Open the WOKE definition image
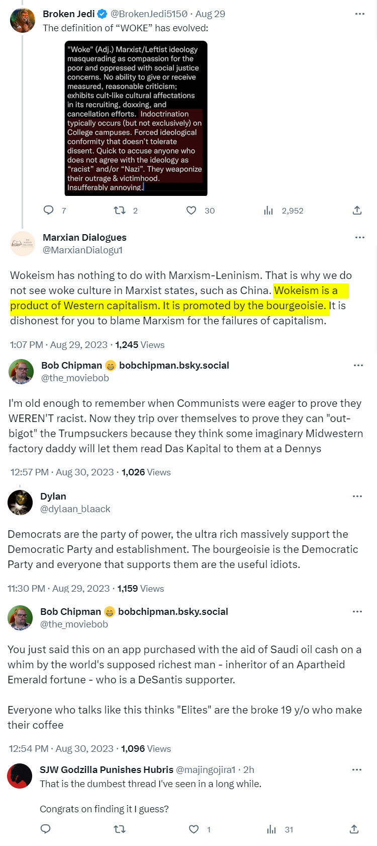The image size is (377, 846). 136,118
